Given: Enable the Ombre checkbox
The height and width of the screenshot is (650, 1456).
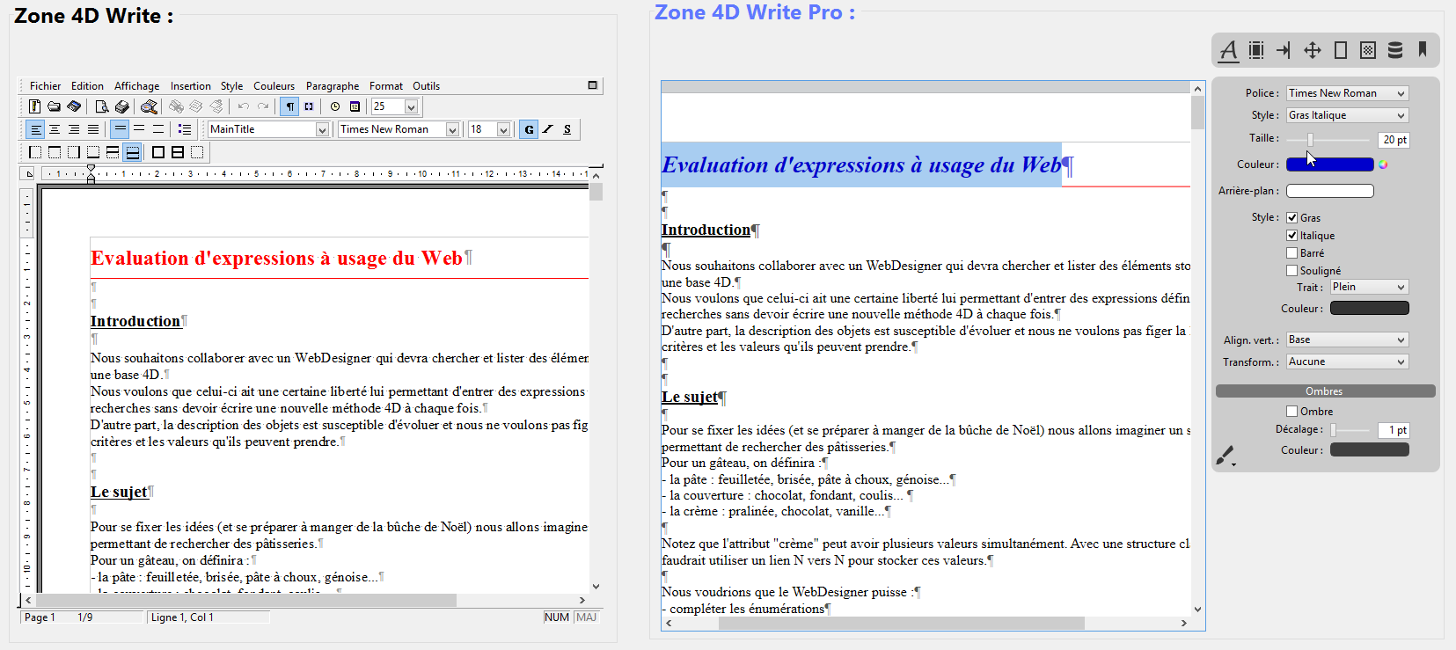Looking at the screenshot, I should point(1291,411).
